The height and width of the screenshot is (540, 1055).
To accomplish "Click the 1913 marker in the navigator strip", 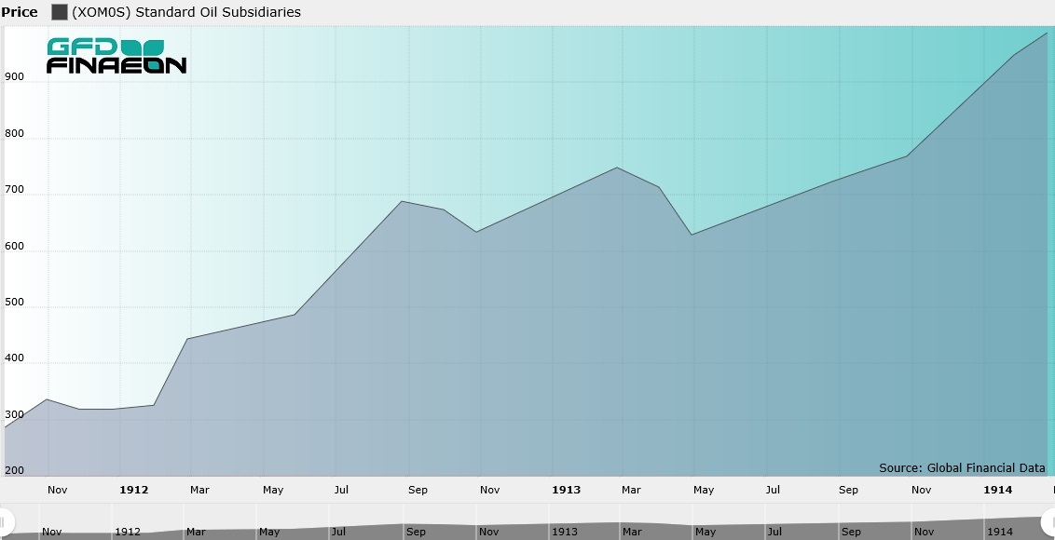I will point(564,532).
